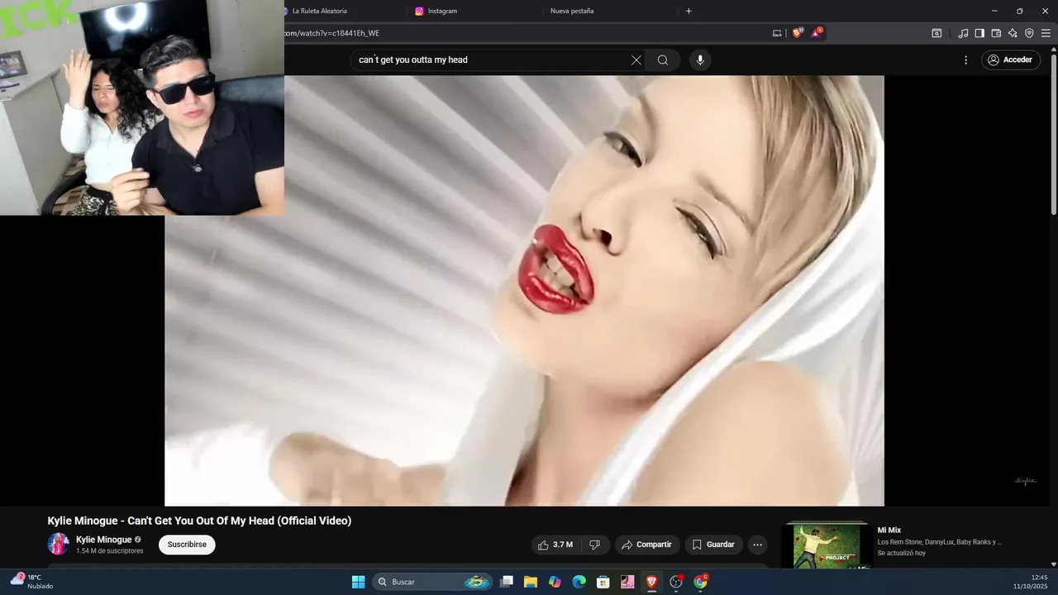The image size is (1058, 595).
Task: Open the Mi Mix title link
Action: tap(889, 531)
